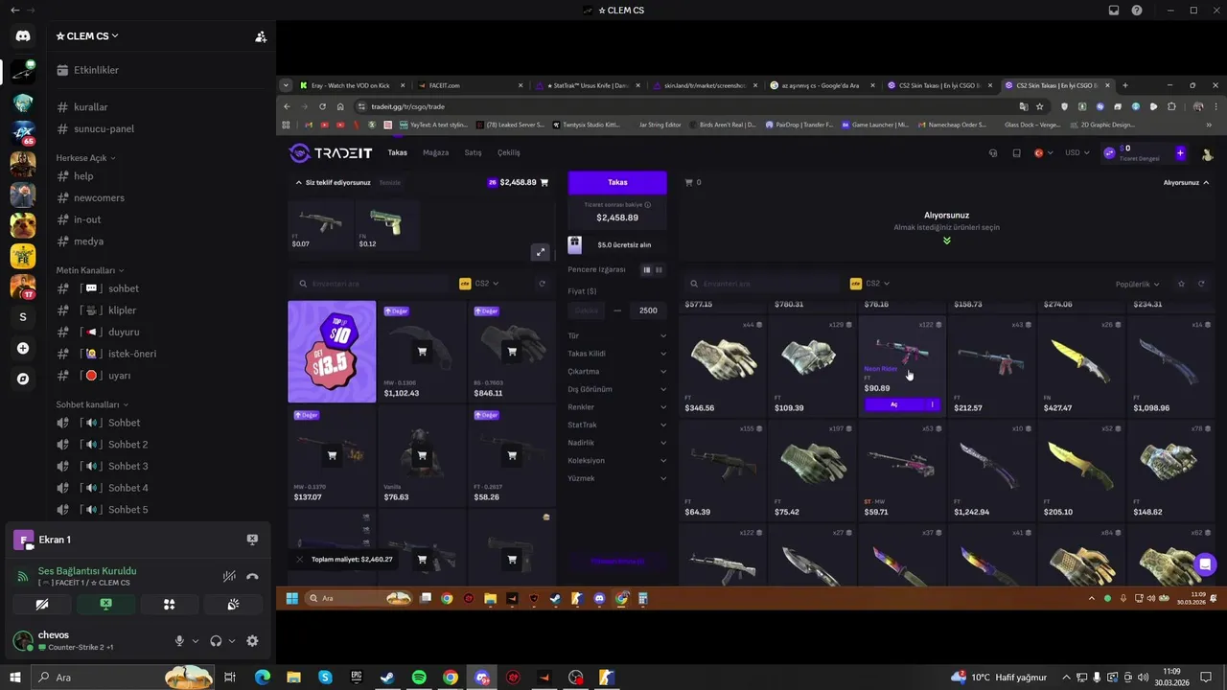
Task: Open the CLEM CS server dropdown
Action: tap(87, 36)
